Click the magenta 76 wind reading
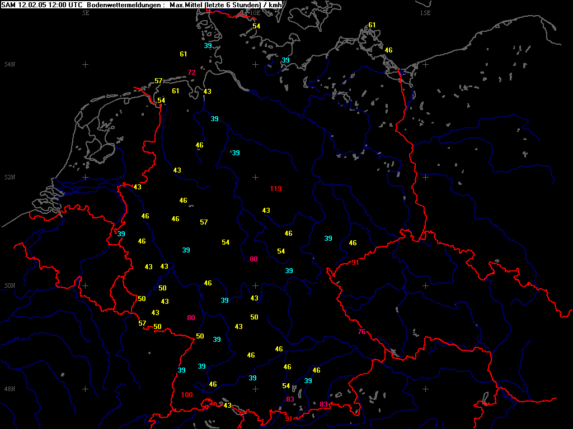 pyautogui.click(x=362, y=332)
